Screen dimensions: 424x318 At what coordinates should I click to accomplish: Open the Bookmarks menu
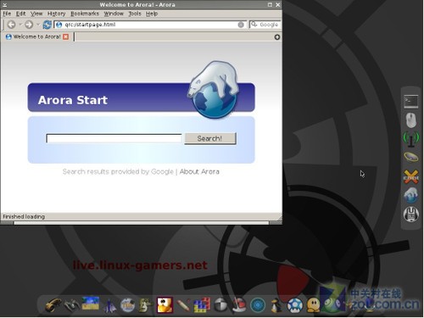pos(85,14)
